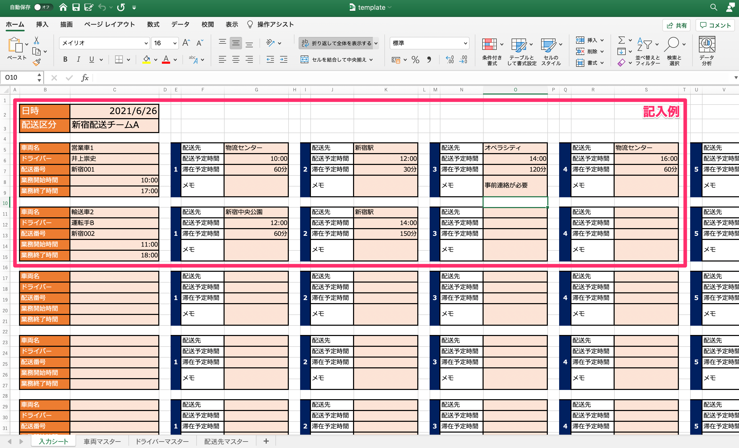
Task: Expand the merge and center dropdown arrow
Action: pyautogui.click(x=371, y=60)
